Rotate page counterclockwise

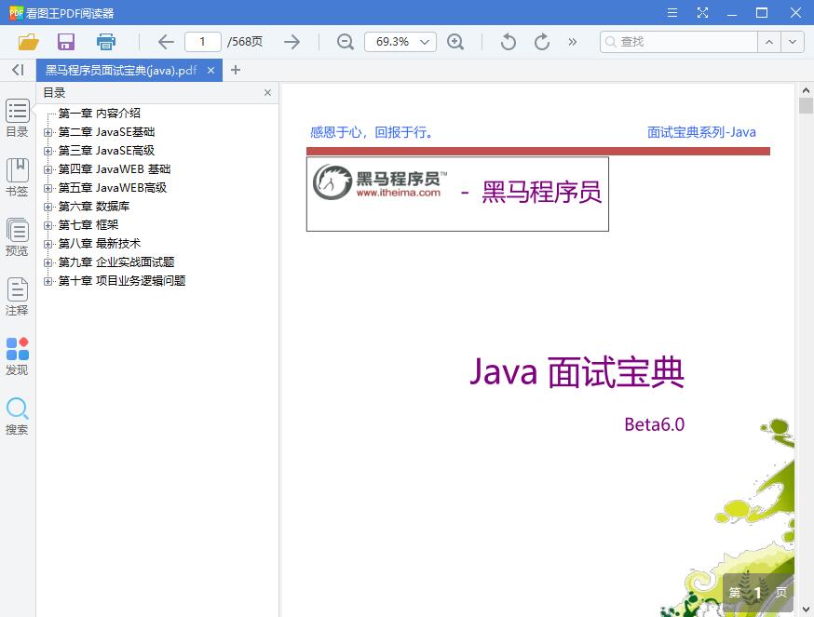pos(509,42)
